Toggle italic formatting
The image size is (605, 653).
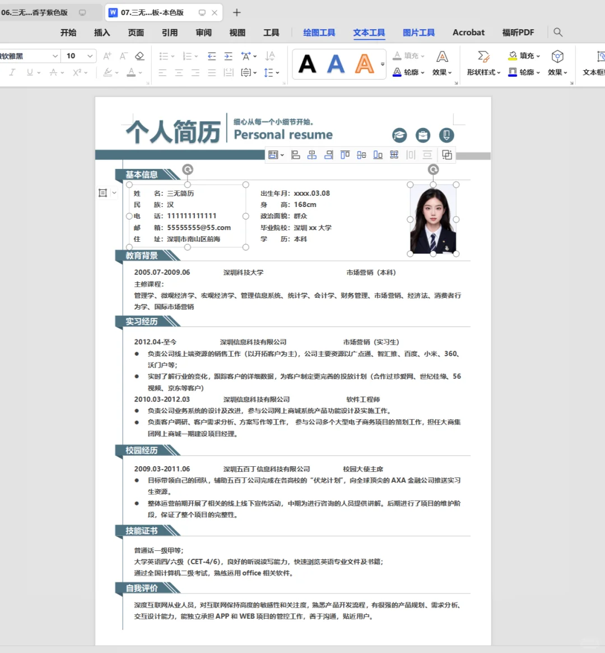tap(12, 72)
